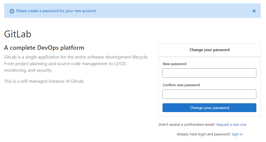
Task: Click the GitLab is a single application paragraph
Action: point(76,64)
